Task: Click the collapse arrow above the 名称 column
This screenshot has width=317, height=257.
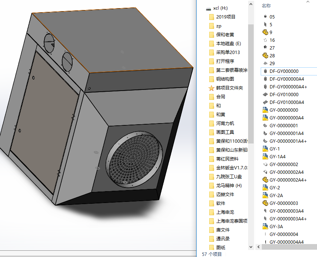Action: 308,2
